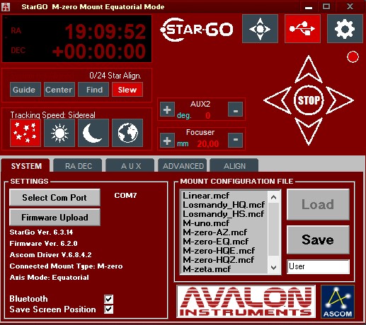Select terrestrial tracking globe icon
Screen dimensions: 366x325
[x=127, y=133]
